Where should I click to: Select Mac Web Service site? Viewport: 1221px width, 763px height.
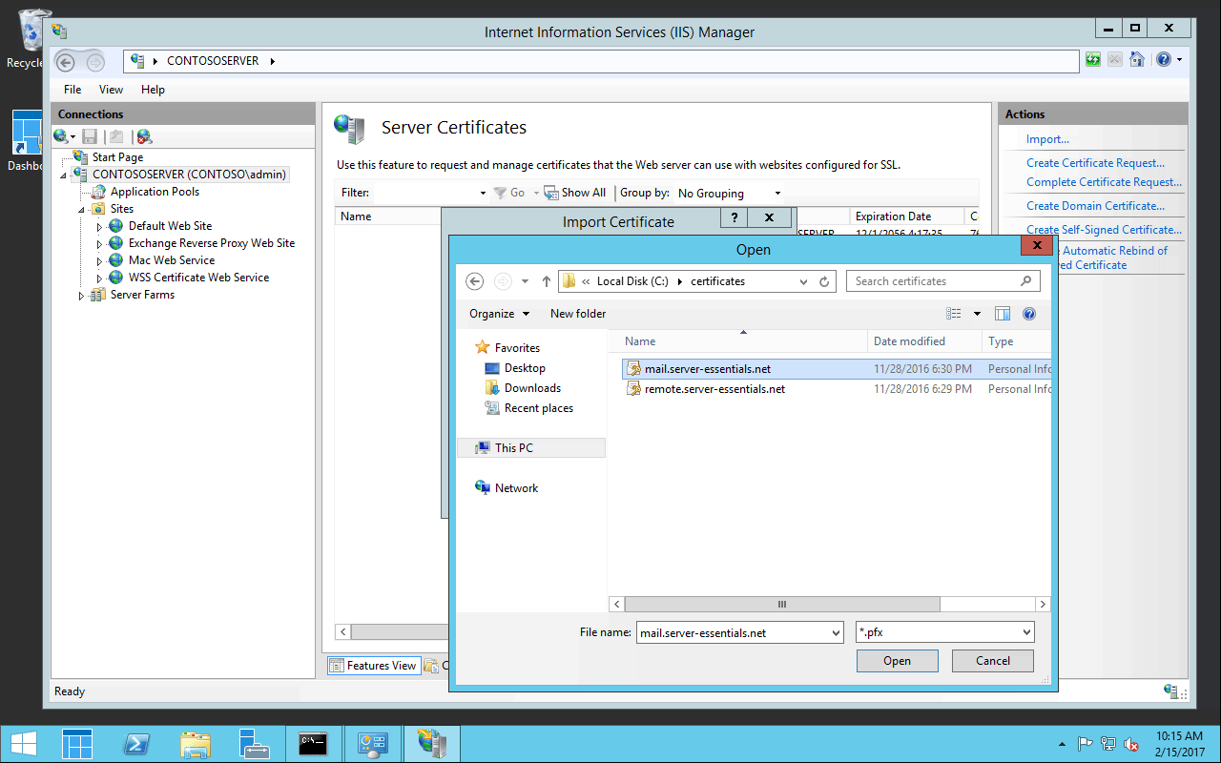[172, 260]
